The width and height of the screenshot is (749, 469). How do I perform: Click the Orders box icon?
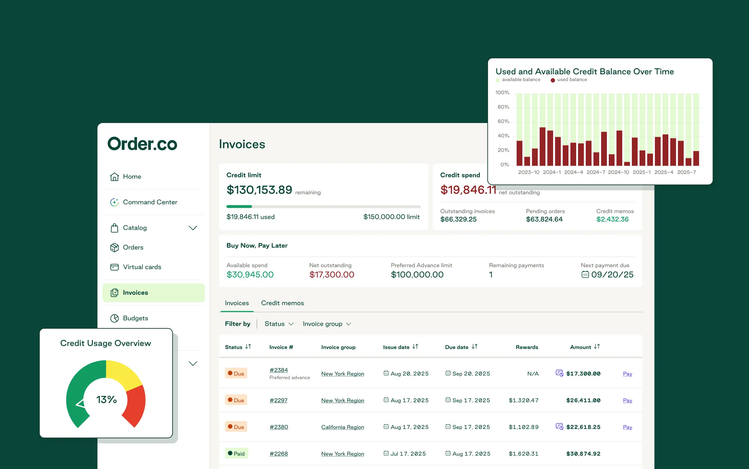pos(114,247)
